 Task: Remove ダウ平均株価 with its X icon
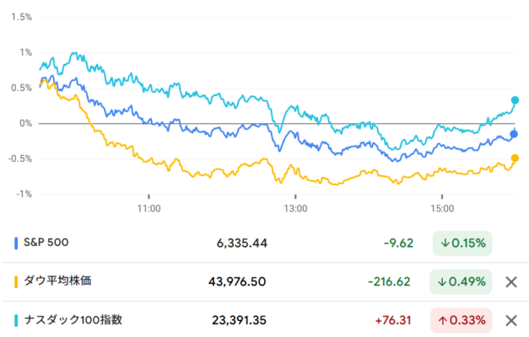point(511,282)
